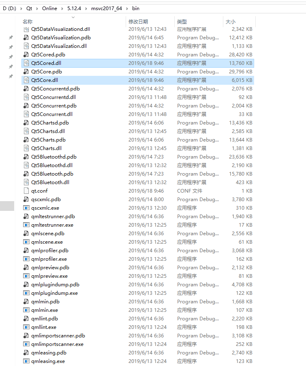Click the qscxmlc.exe application icon
This screenshot has width=306, height=367.
pos(26,208)
